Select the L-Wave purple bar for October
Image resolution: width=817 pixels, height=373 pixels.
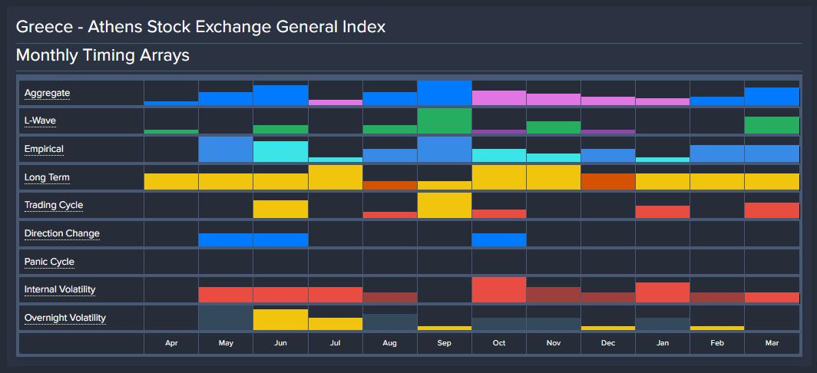point(499,132)
